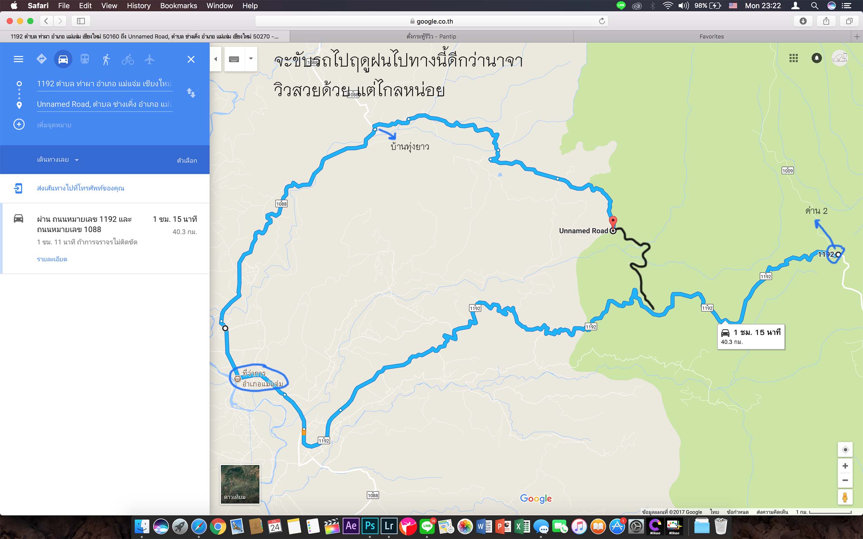863x539 pixels.
Task: Toggle the on-screen keyboard input tool
Action: (234, 59)
